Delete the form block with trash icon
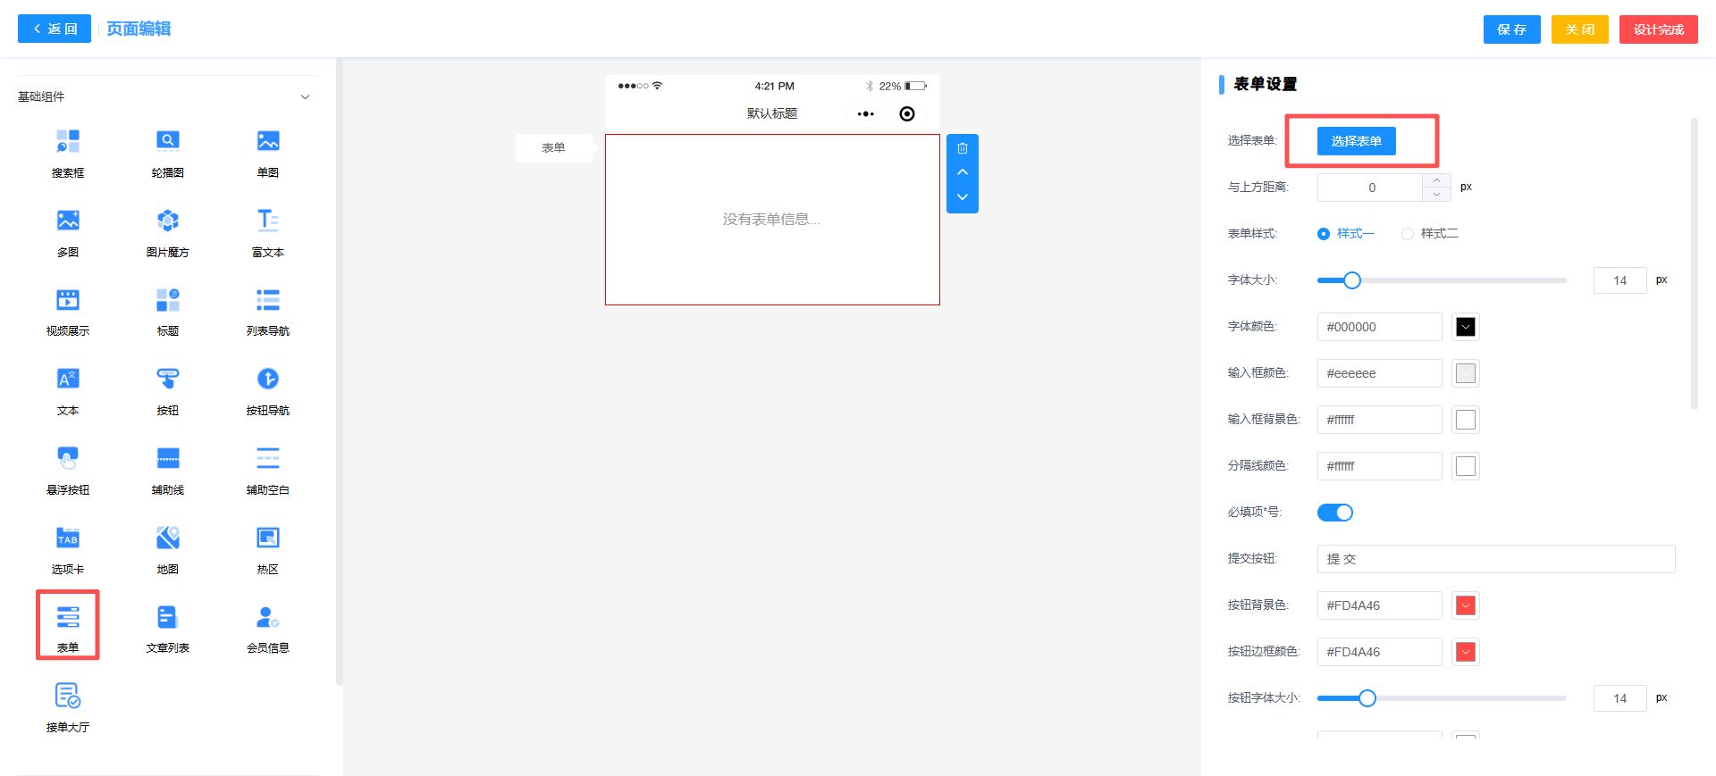This screenshot has height=776, width=1716. pos(963,148)
